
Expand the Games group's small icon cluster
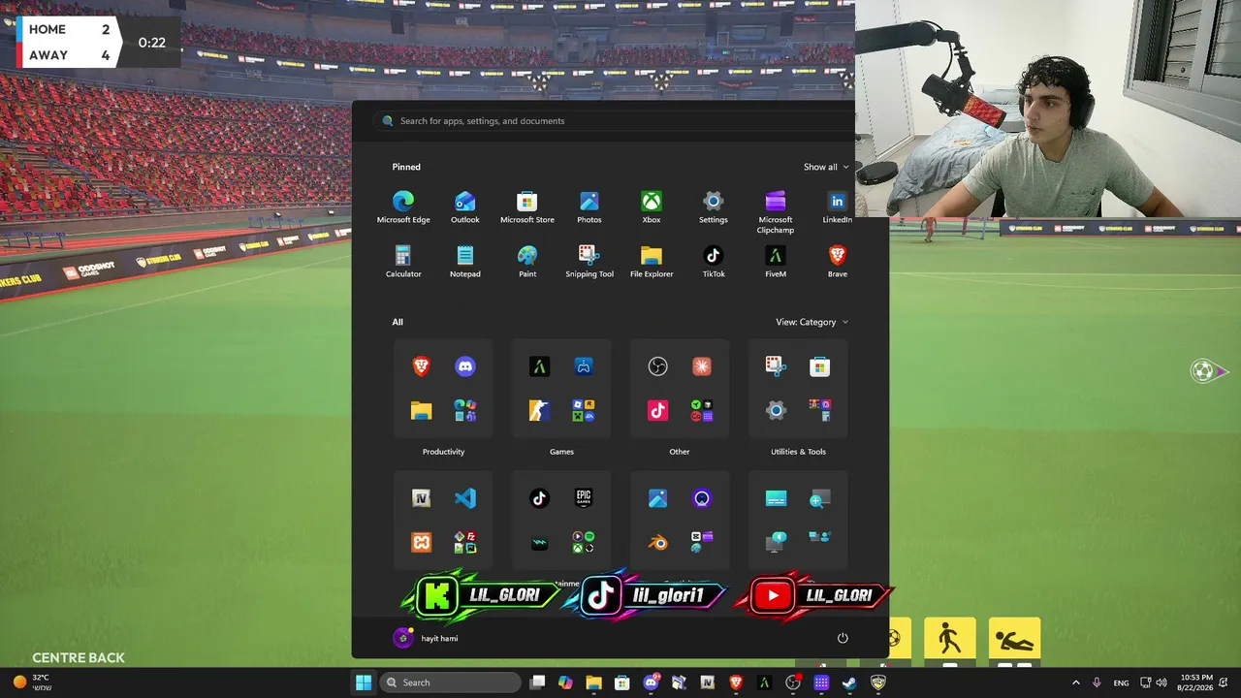coord(583,410)
